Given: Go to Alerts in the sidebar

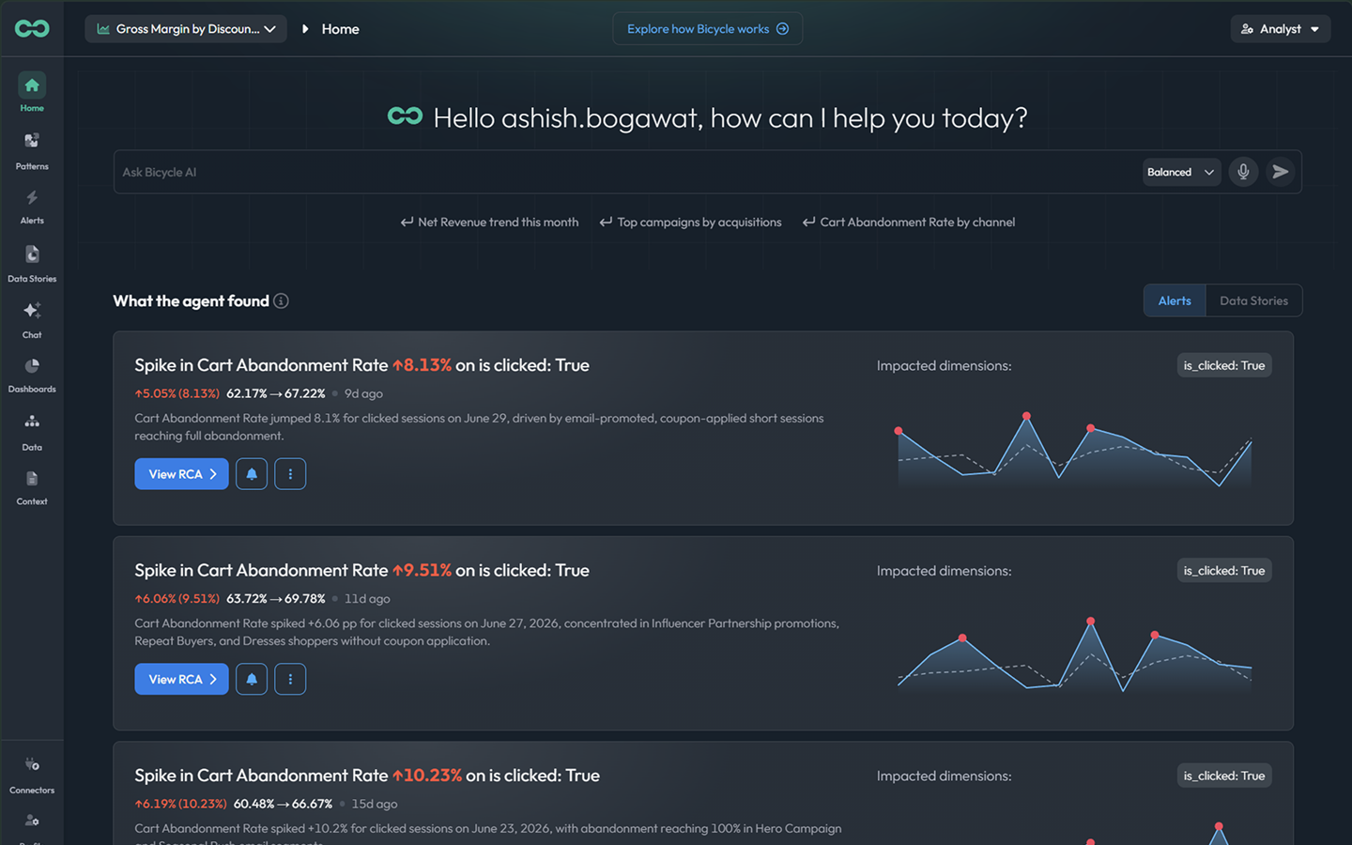Looking at the screenshot, I should 32,207.
